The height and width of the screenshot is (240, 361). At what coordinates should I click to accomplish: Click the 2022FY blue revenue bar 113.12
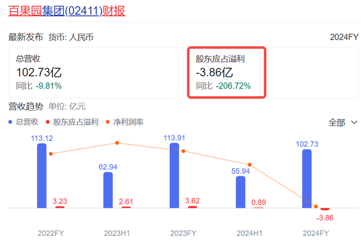click(x=42, y=176)
